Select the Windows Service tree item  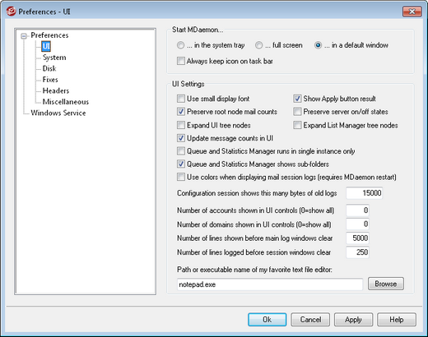point(58,113)
